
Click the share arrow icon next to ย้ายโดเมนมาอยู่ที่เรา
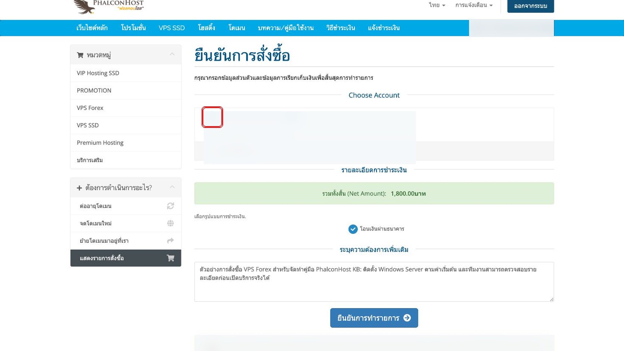pyautogui.click(x=171, y=241)
